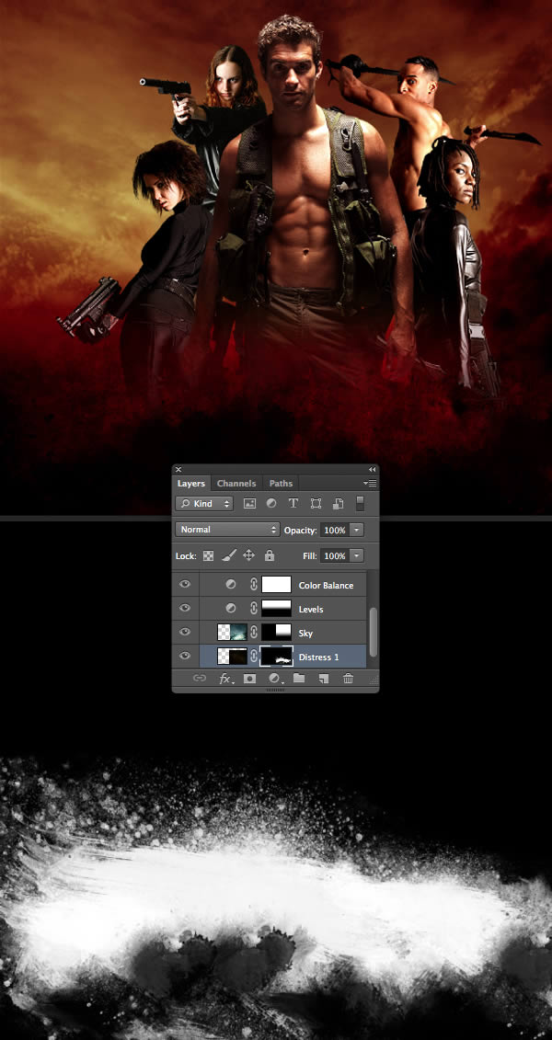Lock image pixels brush icon
552x1040 pixels.
(x=229, y=555)
